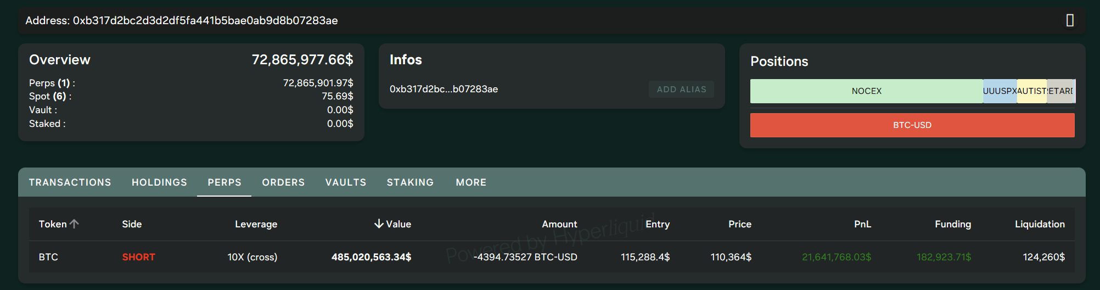Click the yellow position segment
The height and width of the screenshot is (290, 1100).
coord(1031,91)
